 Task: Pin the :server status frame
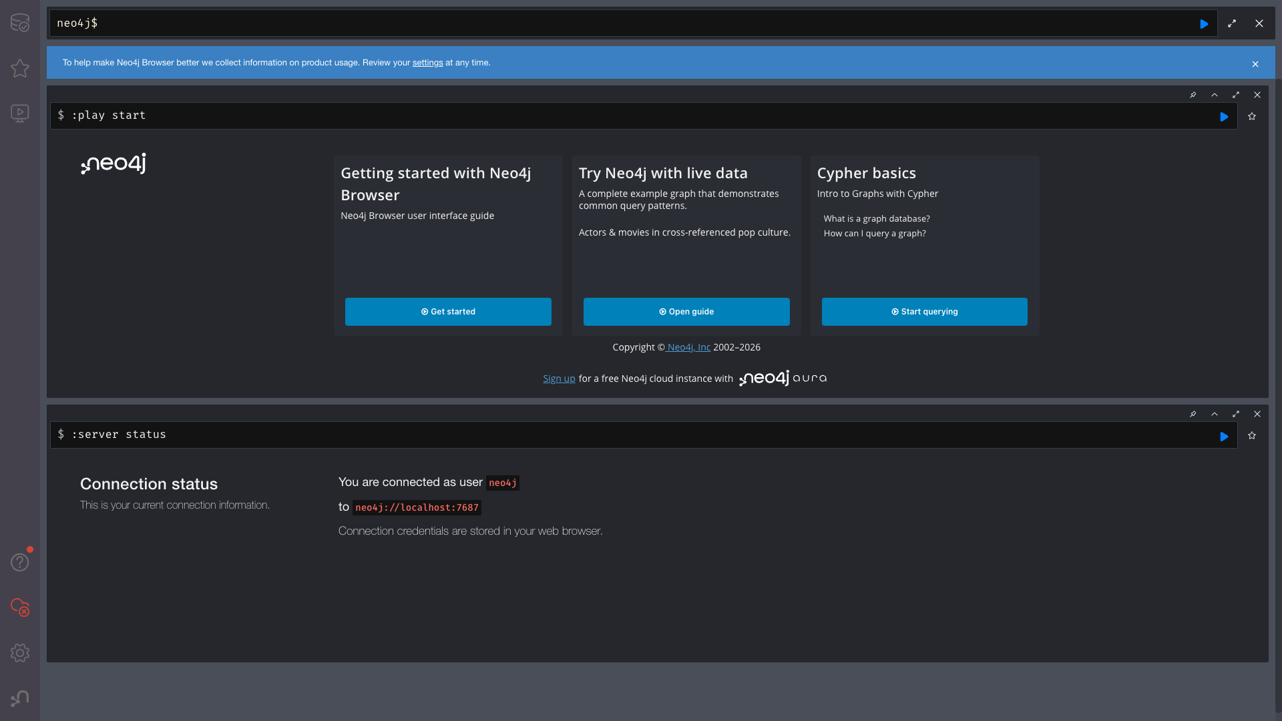pyautogui.click(x=1193, y=414)
